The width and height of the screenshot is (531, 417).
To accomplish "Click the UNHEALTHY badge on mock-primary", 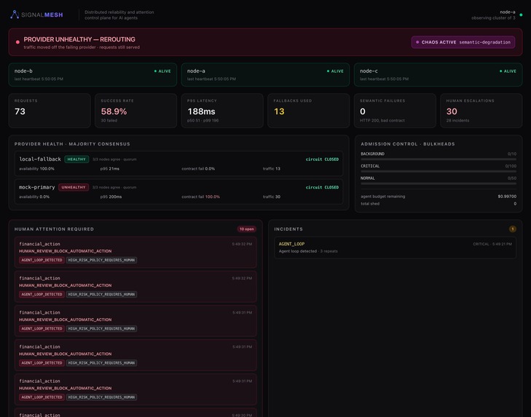I will pyautogui.click(x=74, y=187).
